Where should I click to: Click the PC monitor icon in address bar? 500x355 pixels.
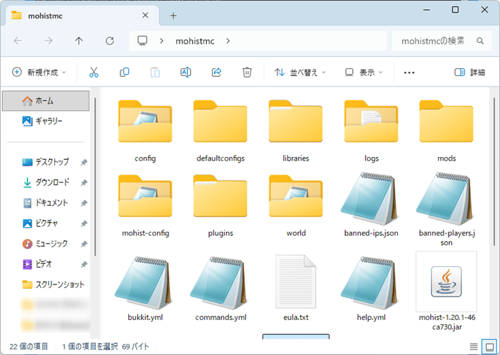[142, 41]
